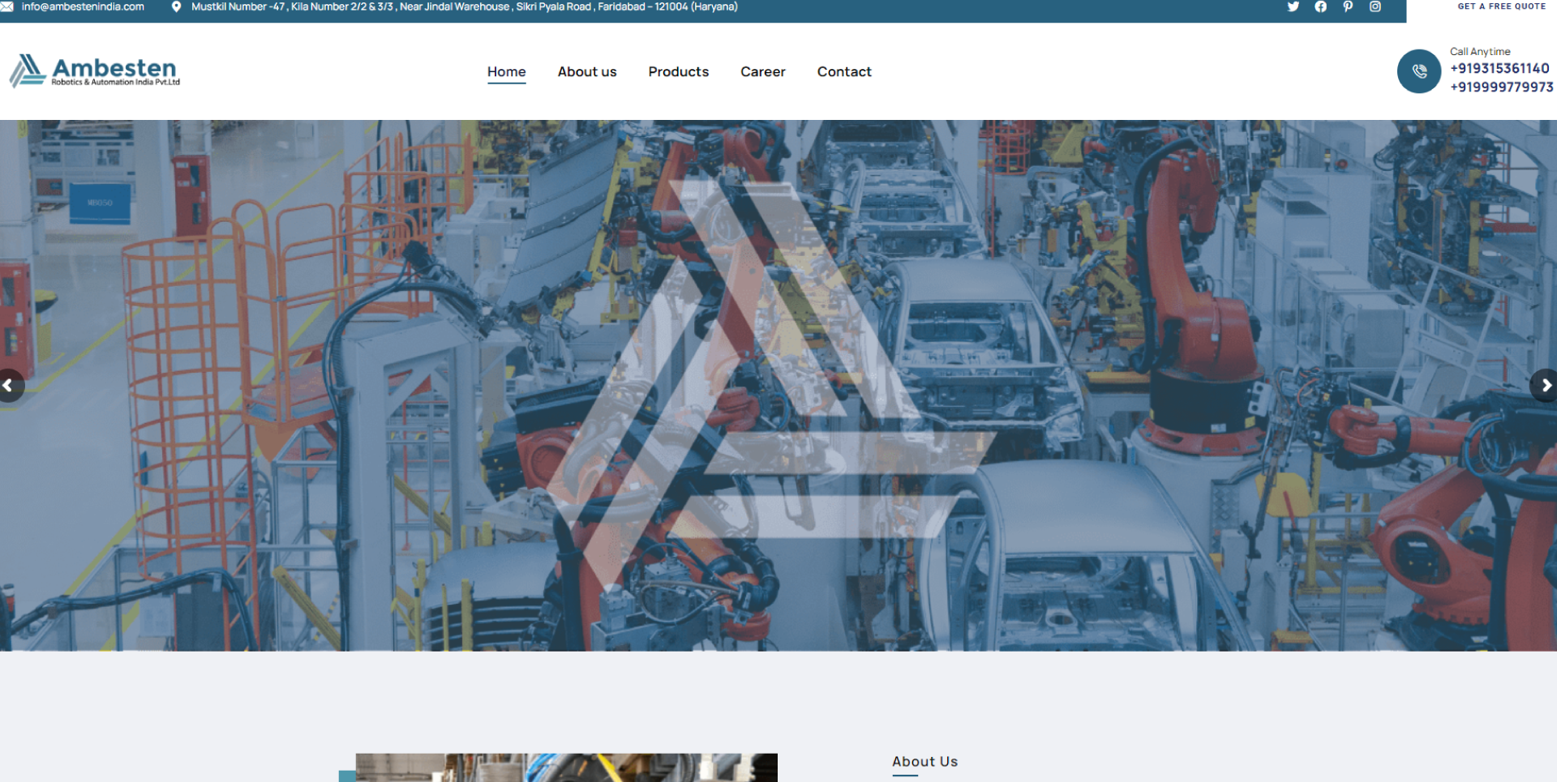1557x782 pixels.
Task: Open the Pinterest social icon
Action: point(1348,6)
